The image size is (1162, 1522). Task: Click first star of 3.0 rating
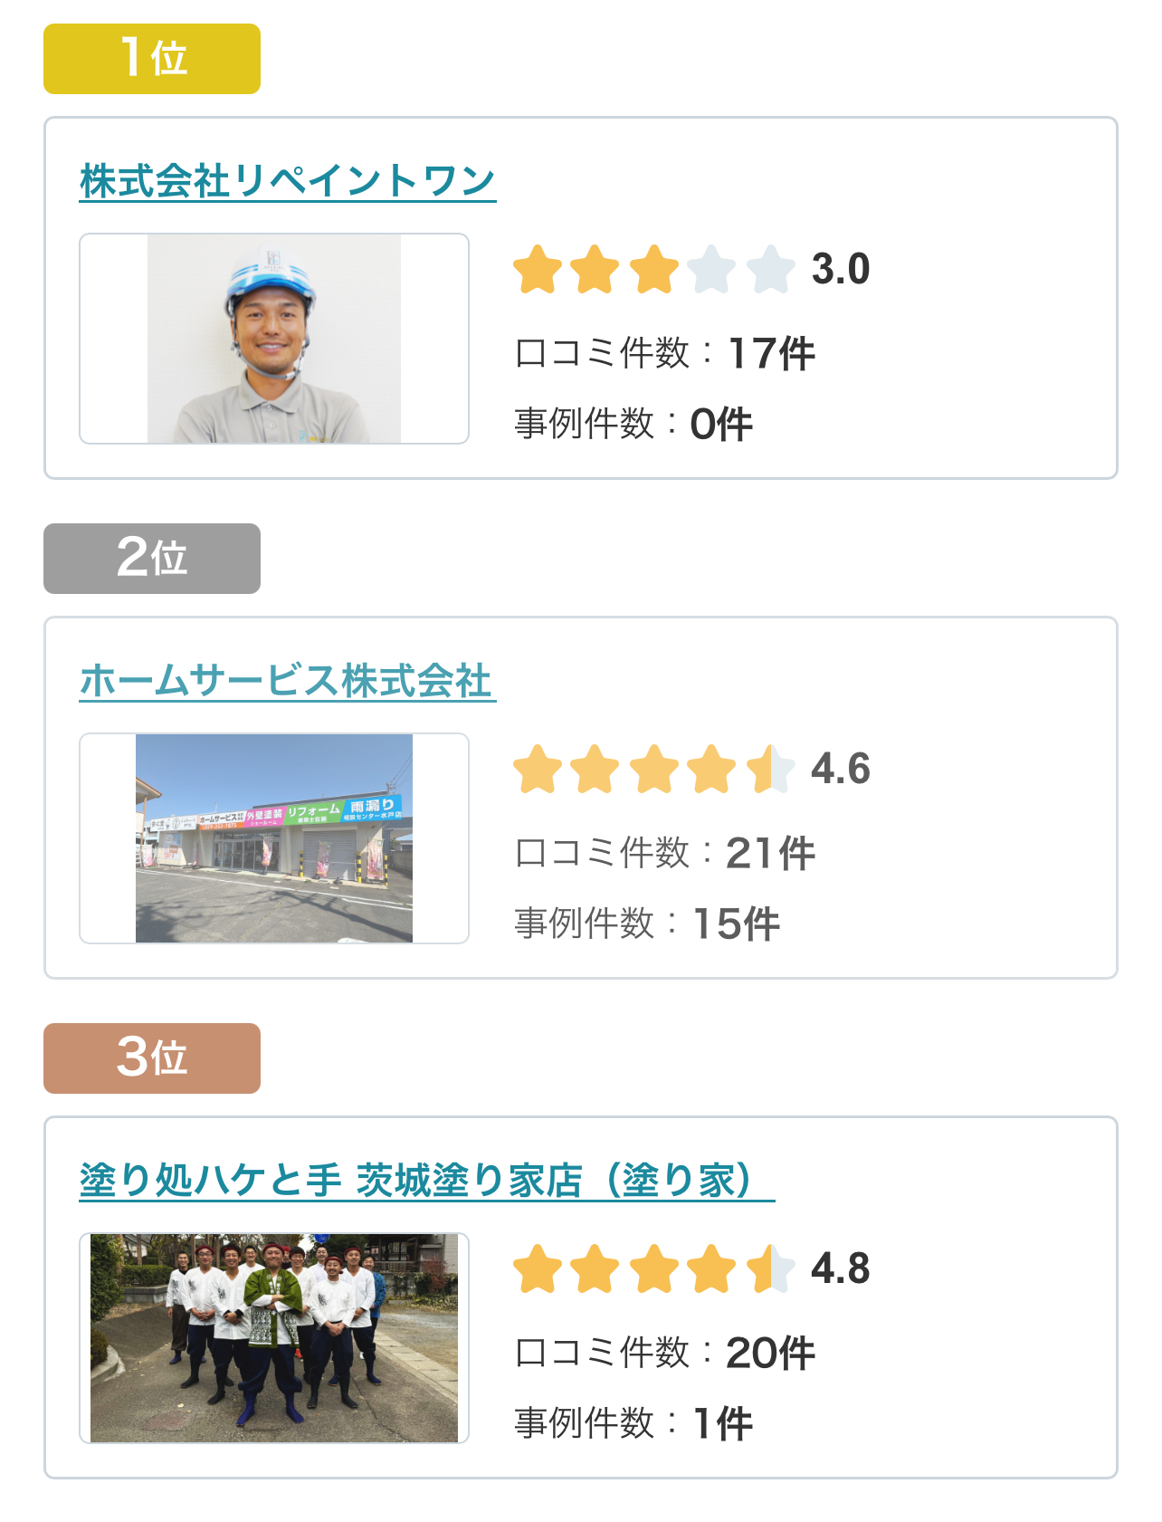click(538, 270)
